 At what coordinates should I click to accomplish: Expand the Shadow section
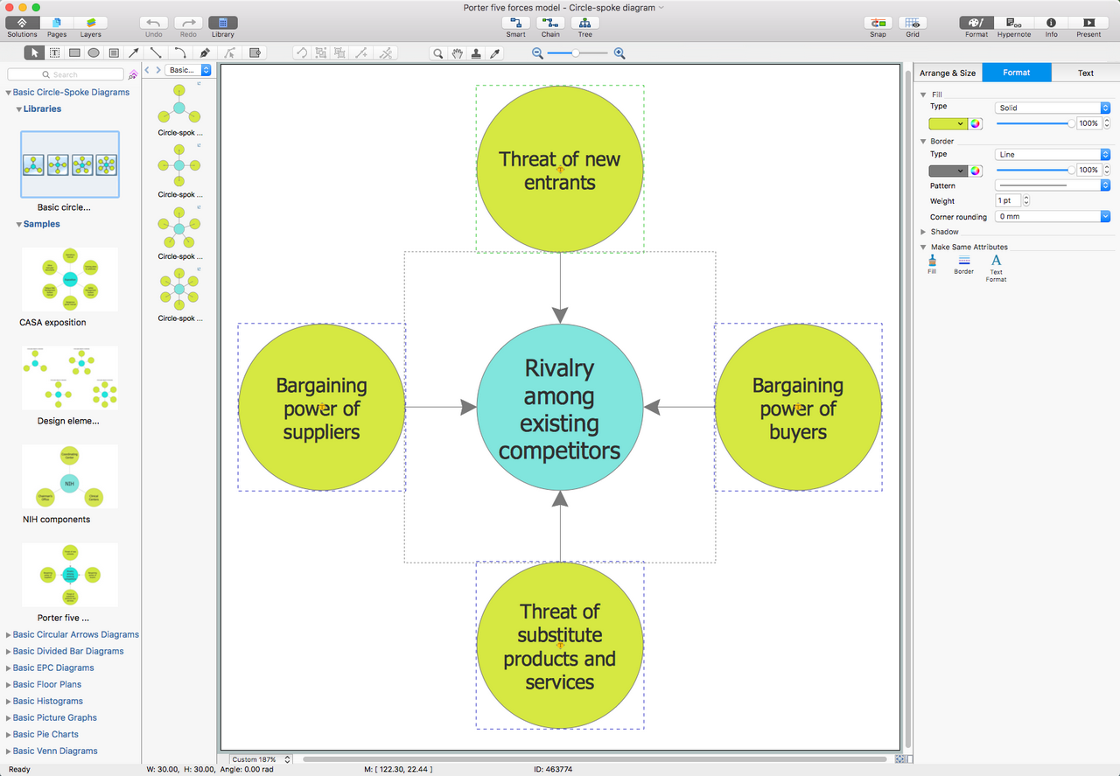(923, 232)
